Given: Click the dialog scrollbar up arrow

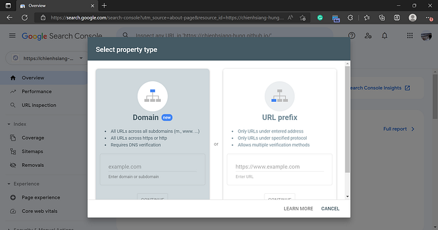Looking at the screenshot, I should pyautogui.click(x=347, y=64).
